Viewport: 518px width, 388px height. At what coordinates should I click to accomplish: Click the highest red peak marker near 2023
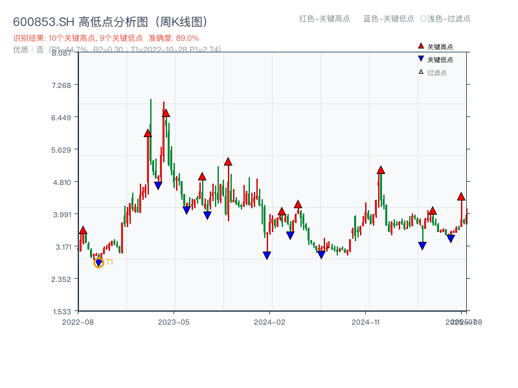(166, 113)
